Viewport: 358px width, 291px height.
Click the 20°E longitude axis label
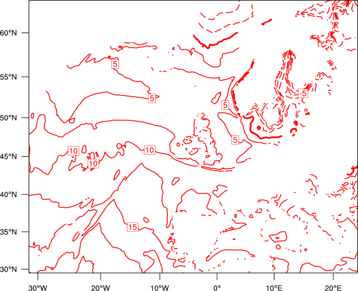click(333, 288)
